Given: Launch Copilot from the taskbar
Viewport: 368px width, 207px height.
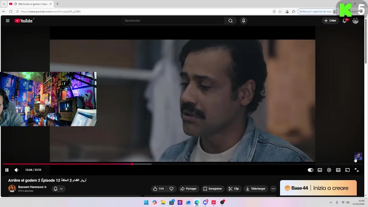Looking at the screenshot, I should point(155,203).
